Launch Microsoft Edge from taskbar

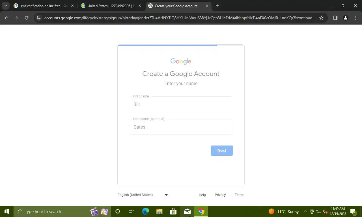pos(145,211)
